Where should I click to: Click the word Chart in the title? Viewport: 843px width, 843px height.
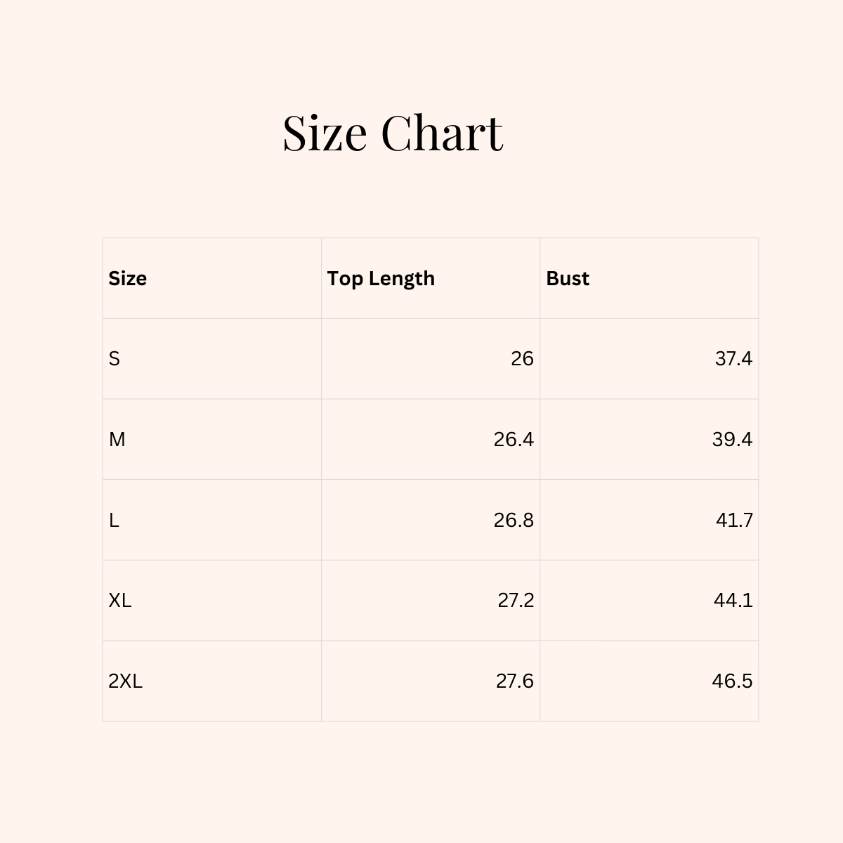point(443,132)
